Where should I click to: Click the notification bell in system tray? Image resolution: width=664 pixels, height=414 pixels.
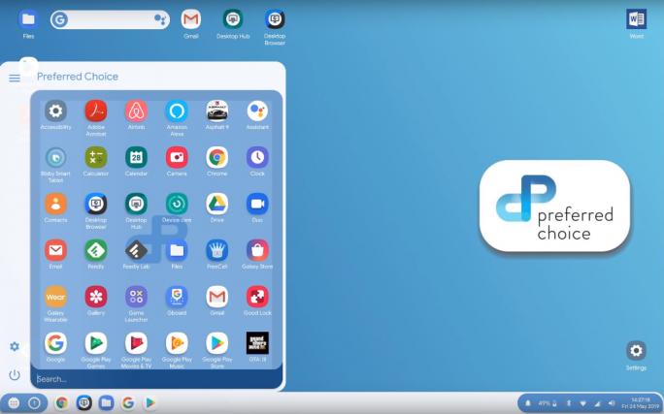[x=528, y=403]
